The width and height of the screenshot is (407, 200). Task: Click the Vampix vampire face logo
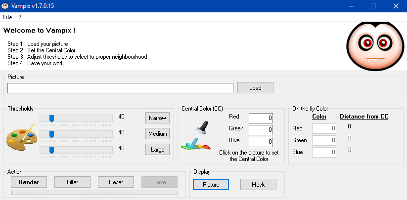pyautogui.click(x=375, y=46)
